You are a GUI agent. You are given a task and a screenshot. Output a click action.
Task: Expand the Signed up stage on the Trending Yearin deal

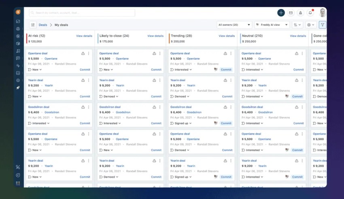pyautogui.click(x=181, y=177)
